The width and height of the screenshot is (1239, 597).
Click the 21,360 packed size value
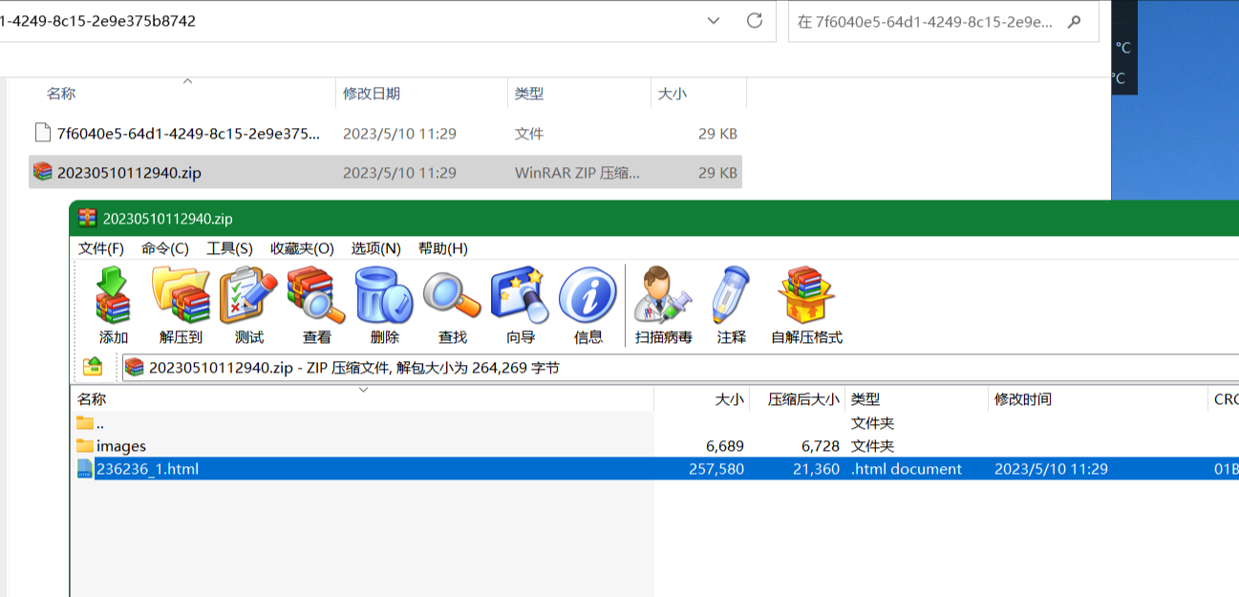[x=815, y=469]
